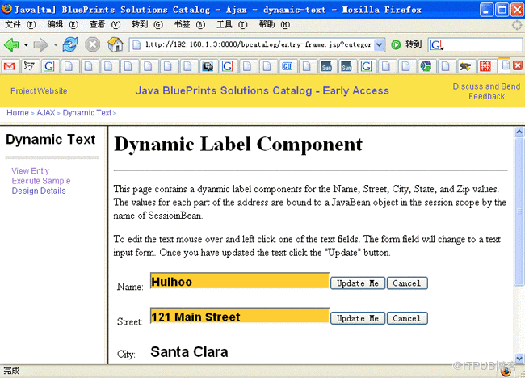Viewport: 525px width, 378px height.
Task: Open the Execute Sample sidebar link
Action: (41, 181)
